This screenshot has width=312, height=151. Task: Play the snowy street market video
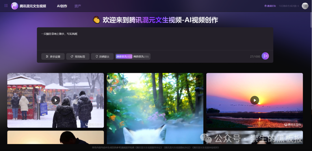[x=55, y=100]
